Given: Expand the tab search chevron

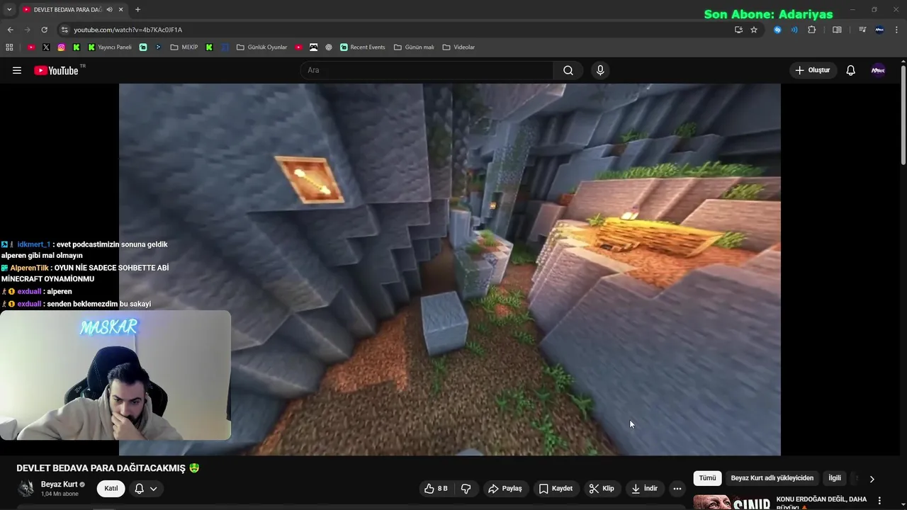Looking at the screenshot, I should 9,9.
